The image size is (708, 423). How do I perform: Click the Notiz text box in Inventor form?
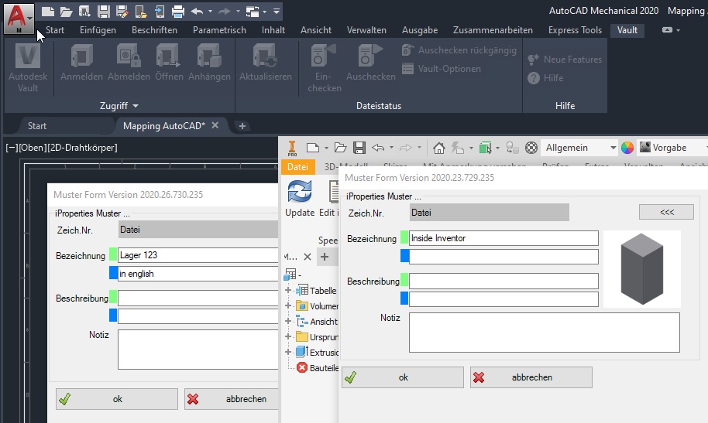[544, 332]
